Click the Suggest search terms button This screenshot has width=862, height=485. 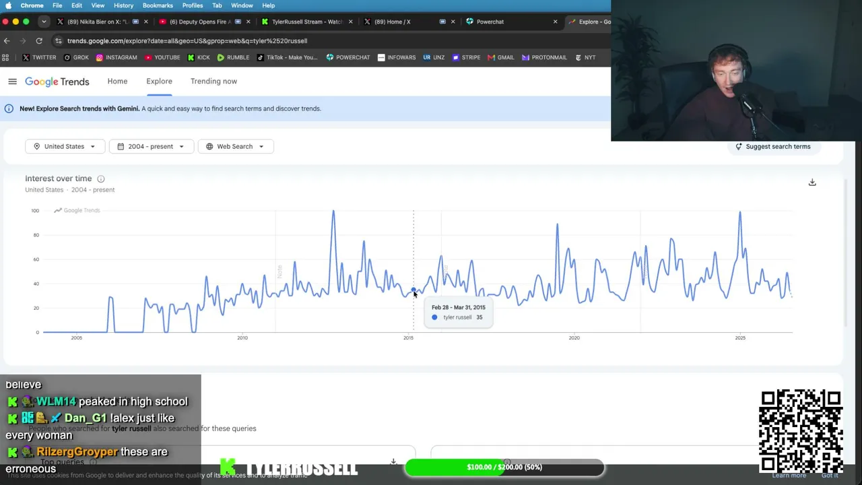pyautogui.click(x=772, y=146)
